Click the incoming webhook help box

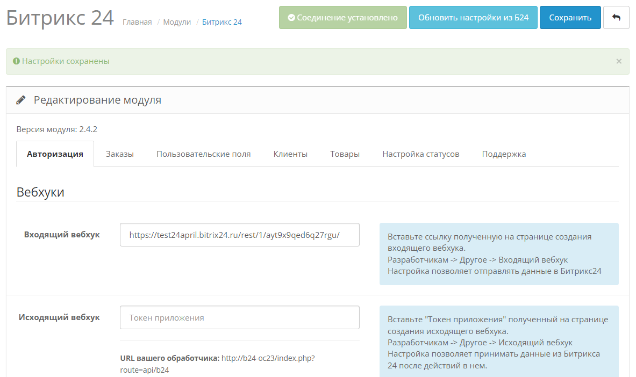499,254
